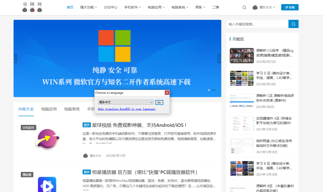Go to next banner slide arrow
The height and width of the screenshot is (192, 323).
(220, 59)
